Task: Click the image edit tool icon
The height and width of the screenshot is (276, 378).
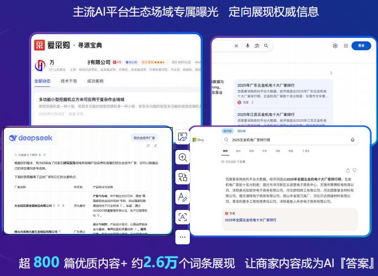Action: pos(183,137)
